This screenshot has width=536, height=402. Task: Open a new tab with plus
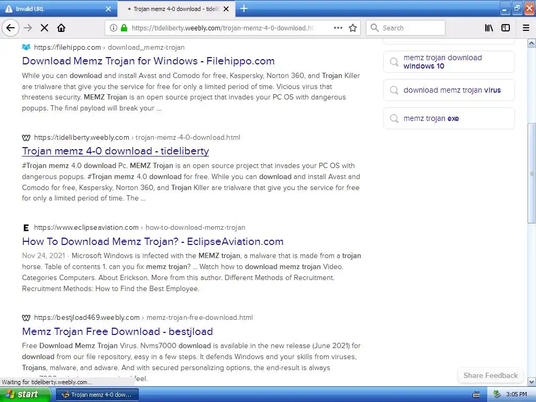click(x=244, y=8)
